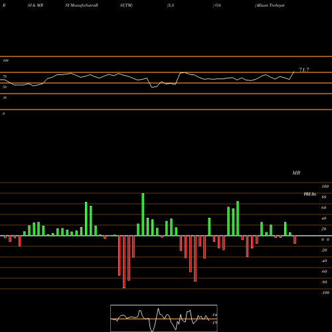Click the MR axis 80 label

[x=324, y=197]
